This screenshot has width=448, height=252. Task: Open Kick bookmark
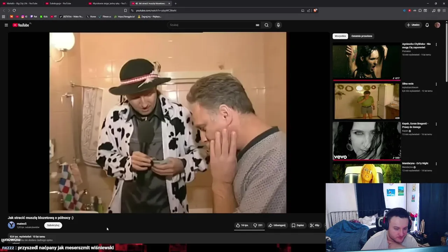(x=44, y=16)
